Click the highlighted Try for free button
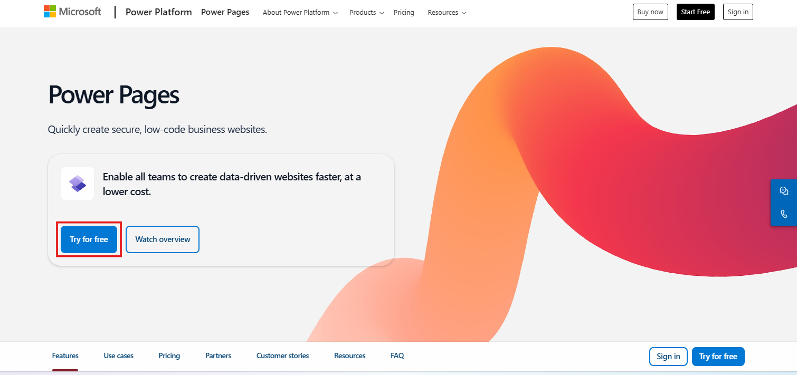The image size is (797, 375). [x=89, y=239]
